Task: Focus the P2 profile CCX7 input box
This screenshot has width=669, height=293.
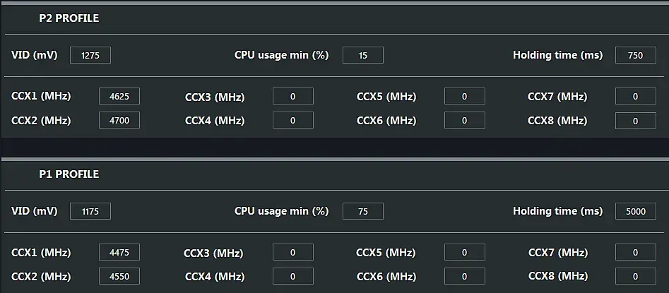Action: [x=636, y=97]
